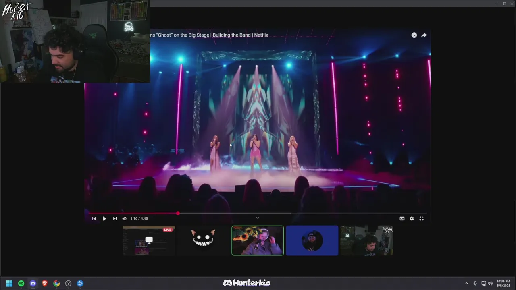Expand the chevron below the progress bar
The width and height of the screenshot is (516, 290).
(x=258, y=218)
